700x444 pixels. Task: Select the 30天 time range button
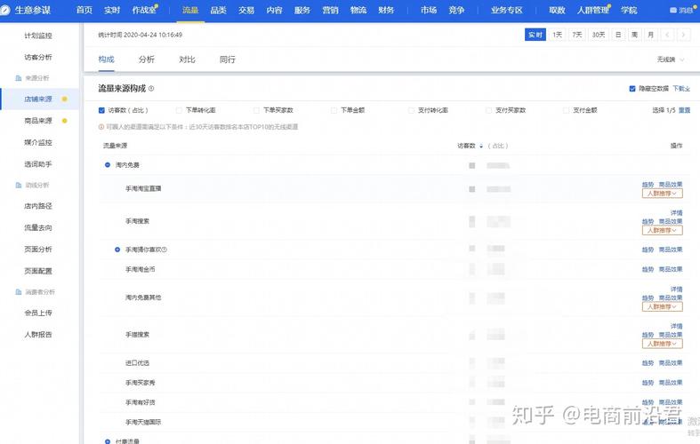click(x=599, y=35)
